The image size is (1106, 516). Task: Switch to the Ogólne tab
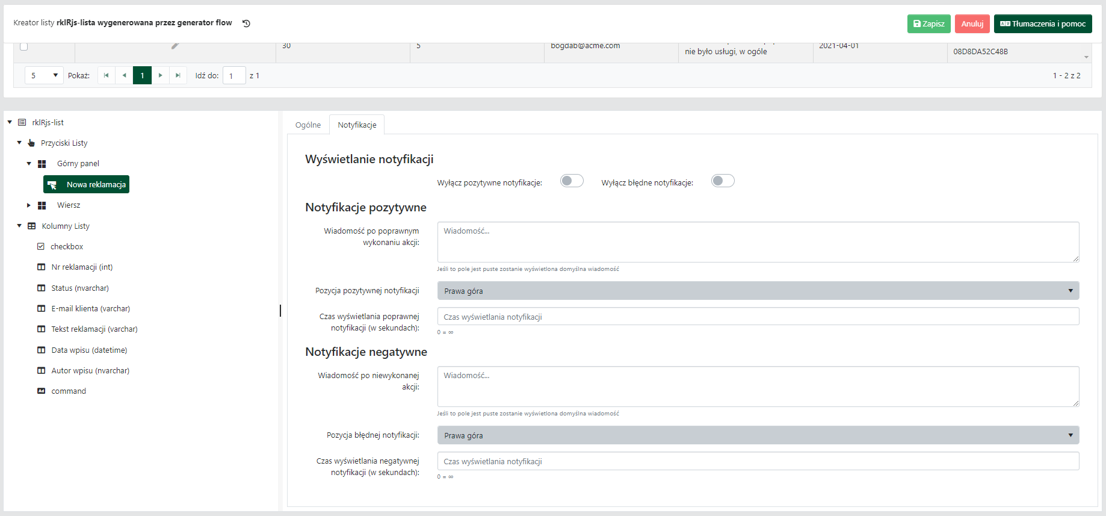[x=308, y=125]
